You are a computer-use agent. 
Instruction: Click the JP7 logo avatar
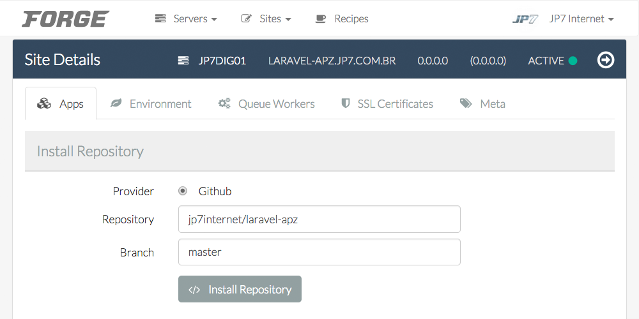[525, 19]
